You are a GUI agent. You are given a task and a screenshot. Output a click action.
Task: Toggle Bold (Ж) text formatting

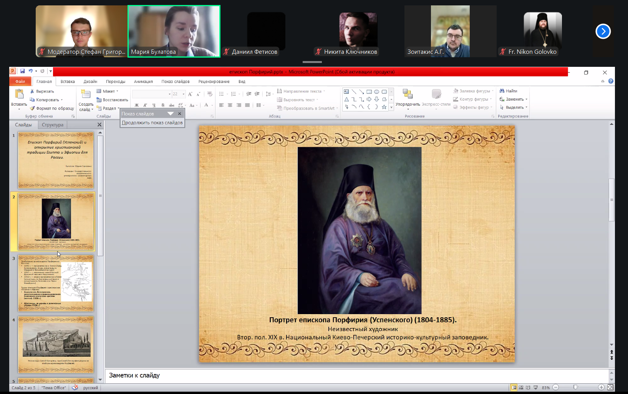[x=137, y=105]
